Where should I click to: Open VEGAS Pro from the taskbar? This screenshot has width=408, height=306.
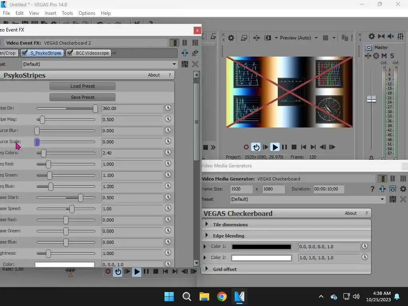point(239,296)
